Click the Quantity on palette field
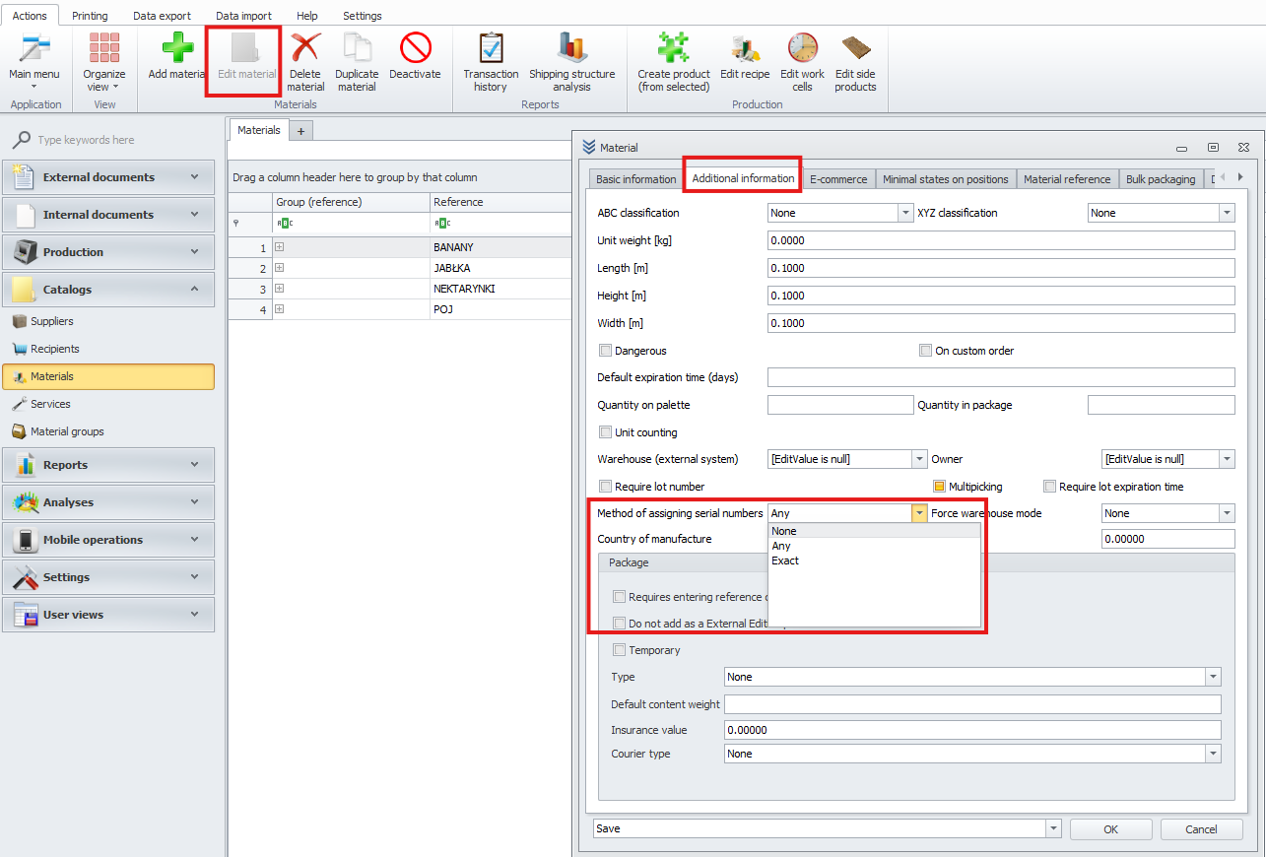Screen dimensions: 1266x857 coord(840,405)
